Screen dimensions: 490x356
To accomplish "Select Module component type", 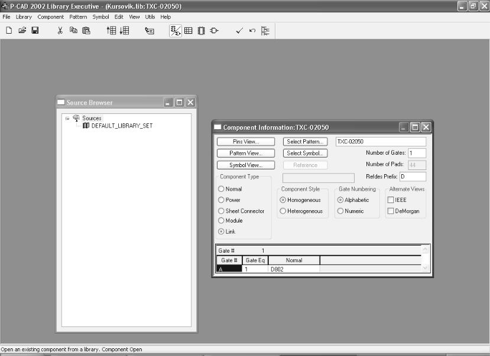I will (x=221, y=221).
